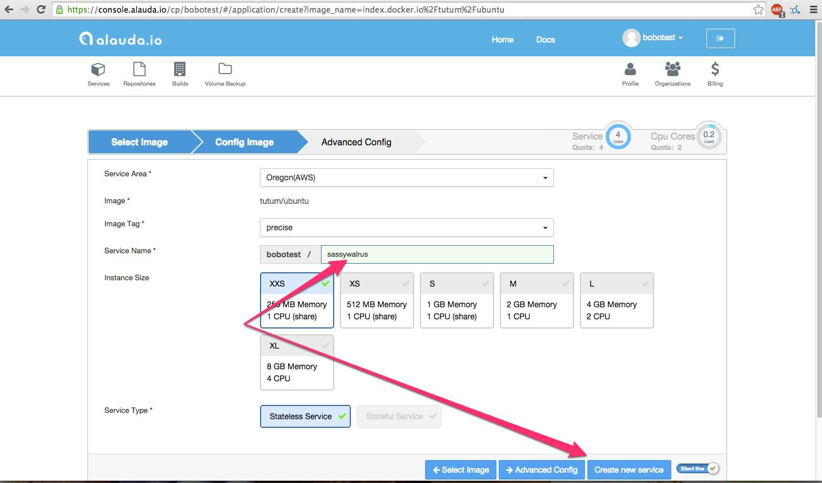This screenshot has height=483, width=822.
Task: Click the bobotest / name prefix
Action: click(290, 254)
